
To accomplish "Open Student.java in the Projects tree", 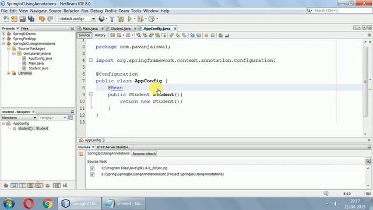I will (38, 68).
